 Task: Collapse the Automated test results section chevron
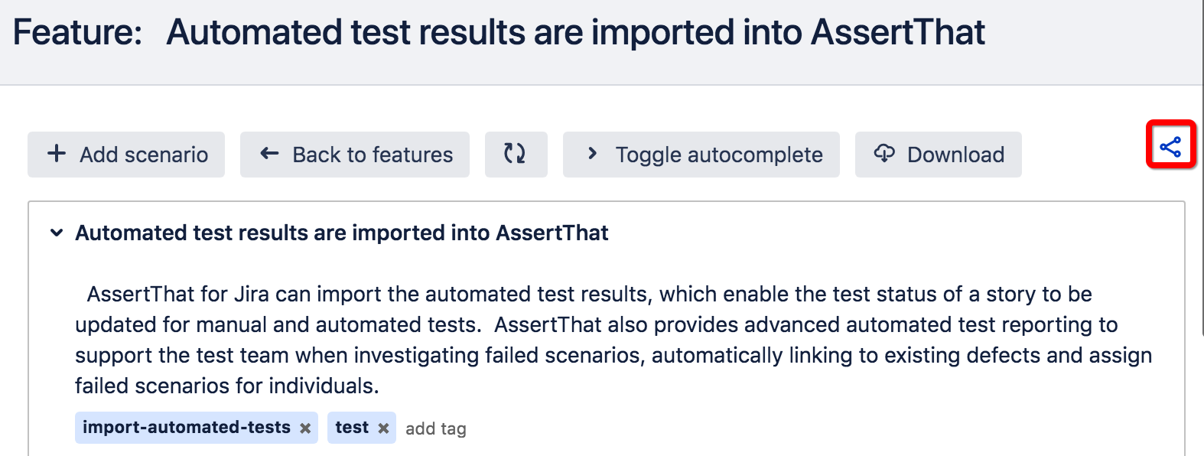(x=57, y=233)
